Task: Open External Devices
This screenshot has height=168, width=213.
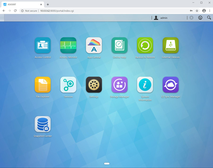Action: pyautogui.click(x=171, y=45)
